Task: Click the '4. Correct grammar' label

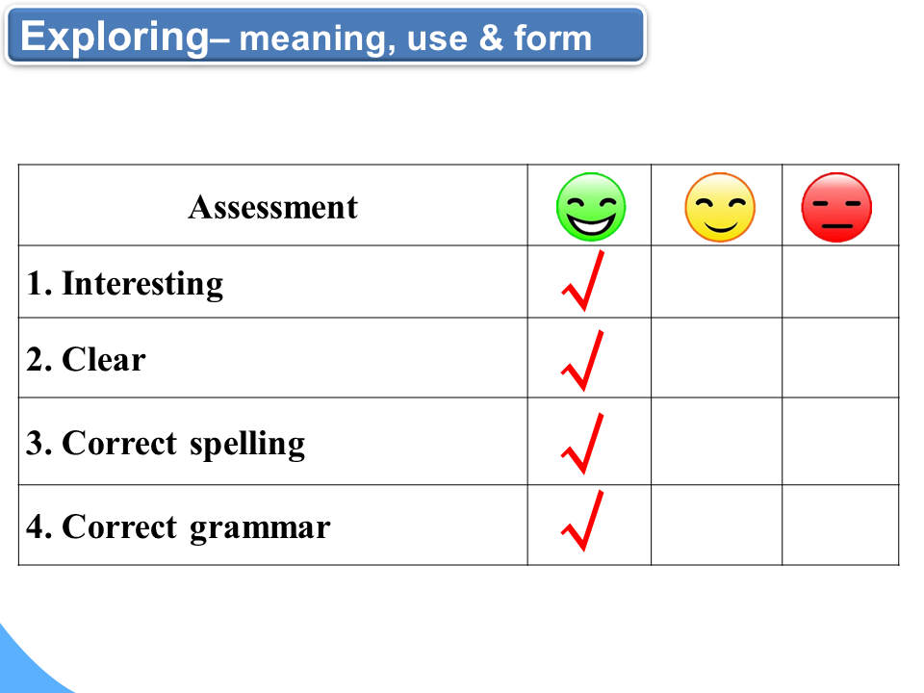Action: 178,527
